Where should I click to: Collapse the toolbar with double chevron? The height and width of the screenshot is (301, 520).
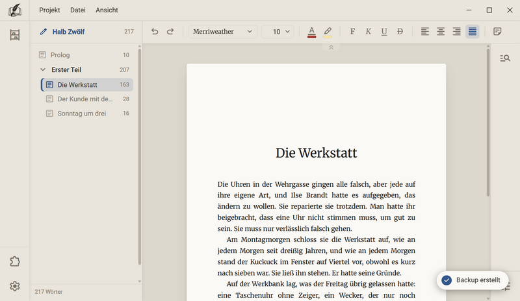click(331, 47)
